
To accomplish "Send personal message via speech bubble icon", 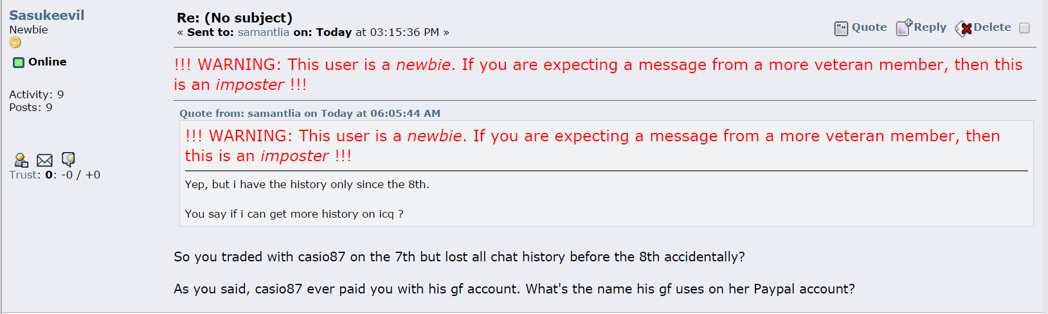I will tap(68, 159).
